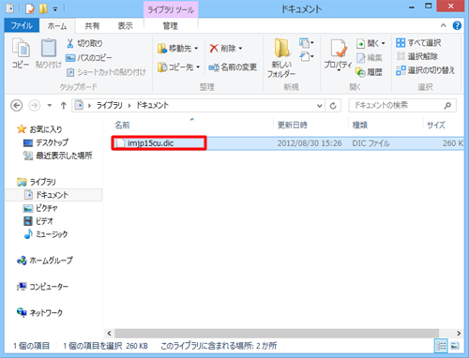This screenshot has height=358, width=469.
Task: Click the scroll right arrow
Action: pos(459,334)
